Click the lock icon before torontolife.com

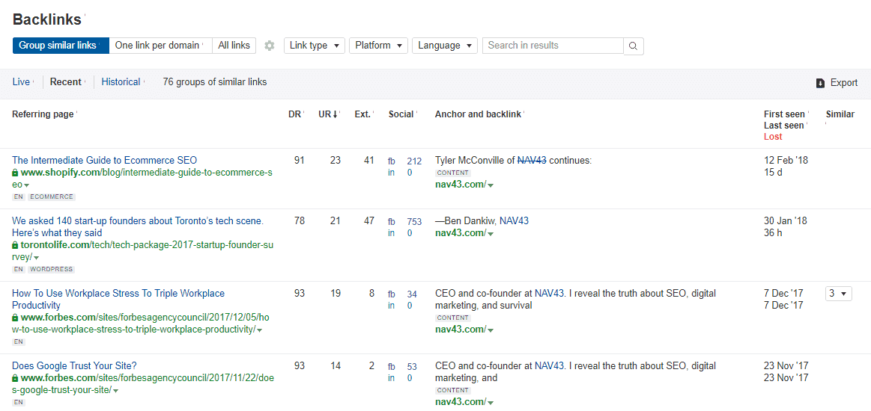pos(15,245)
